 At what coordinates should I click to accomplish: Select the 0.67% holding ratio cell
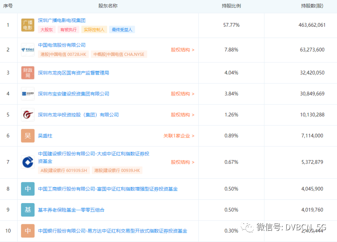click(x=231, y=162)
